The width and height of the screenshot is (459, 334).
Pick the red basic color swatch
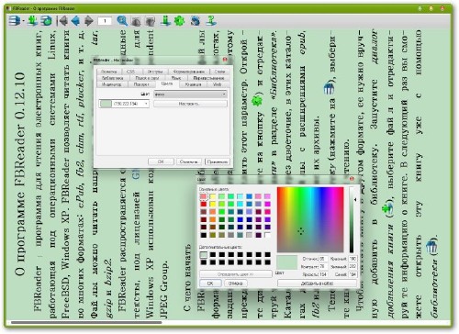pos(204,204)
